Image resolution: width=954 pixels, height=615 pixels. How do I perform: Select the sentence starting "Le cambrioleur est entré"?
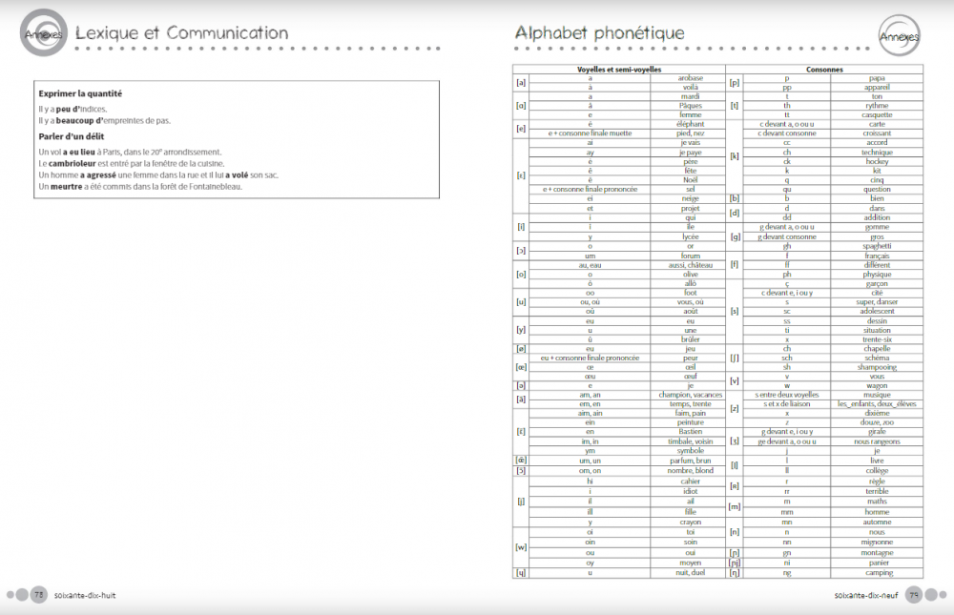[132, 164]
